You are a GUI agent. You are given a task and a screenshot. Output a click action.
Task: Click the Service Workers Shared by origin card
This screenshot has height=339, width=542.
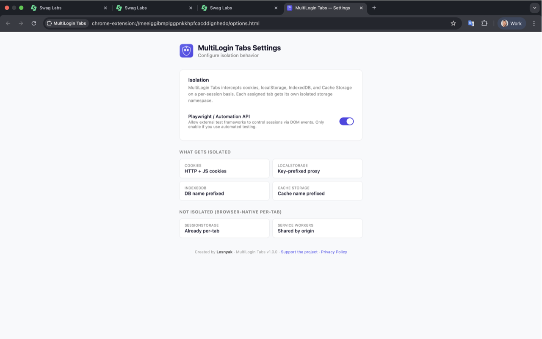[x=318, y=228]
